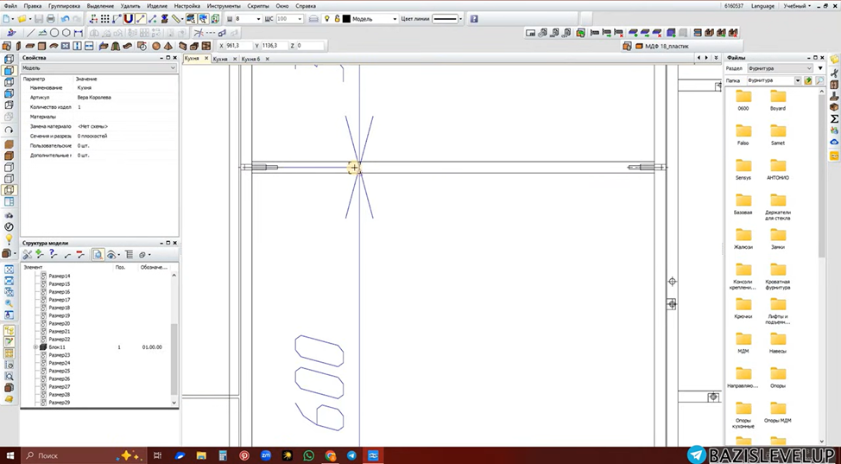The image size is (841, 464).
Task: Open the Samet folder
Action: [x=778, y=135]
